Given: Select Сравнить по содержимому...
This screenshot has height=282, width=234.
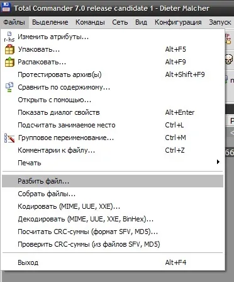Looking at the screenshot, I should click(113, 87).
